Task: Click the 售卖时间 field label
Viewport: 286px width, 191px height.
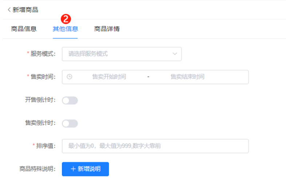Action: click(43, 77)
